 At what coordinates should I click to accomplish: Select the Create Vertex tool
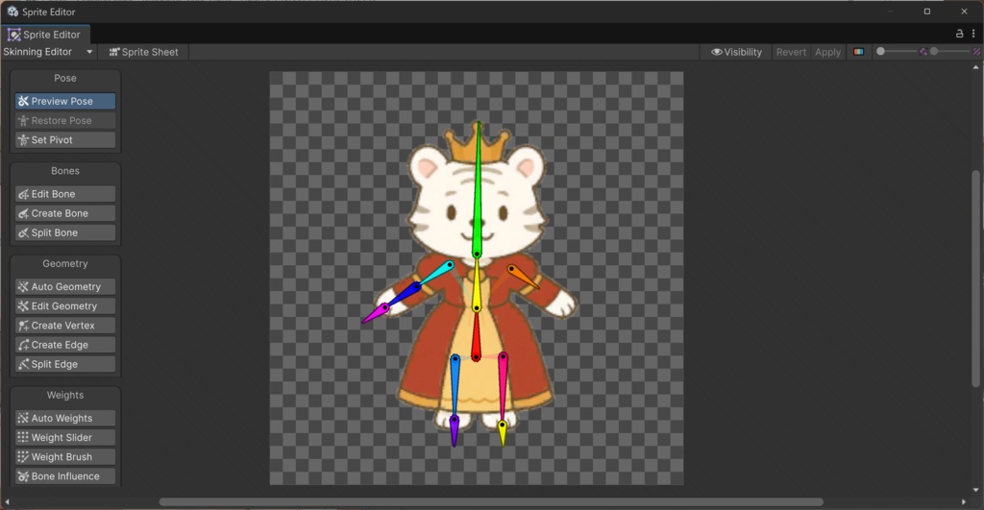(x=65, y=326)
